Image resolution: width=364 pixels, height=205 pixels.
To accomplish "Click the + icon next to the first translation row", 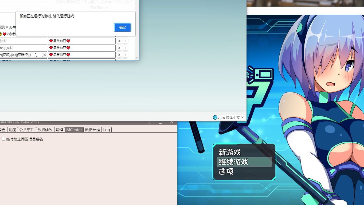I will tap(125, 41).
